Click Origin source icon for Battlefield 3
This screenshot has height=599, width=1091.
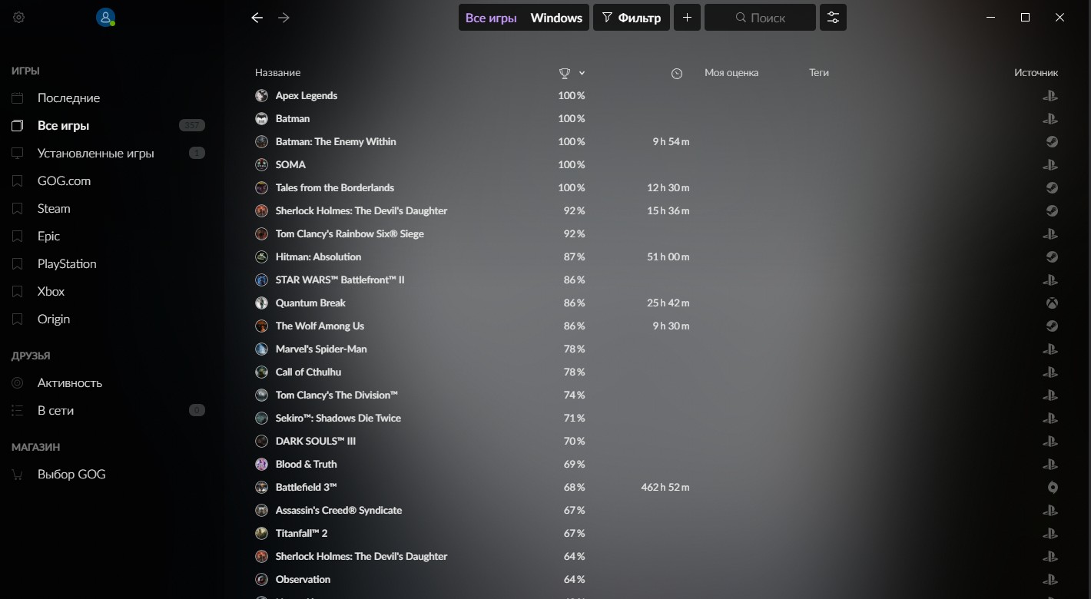[x=1053, y=488]
